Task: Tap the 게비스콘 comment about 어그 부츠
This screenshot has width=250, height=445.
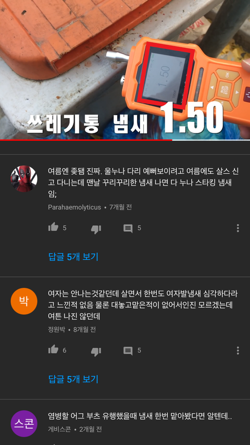Action: (140, 417)
